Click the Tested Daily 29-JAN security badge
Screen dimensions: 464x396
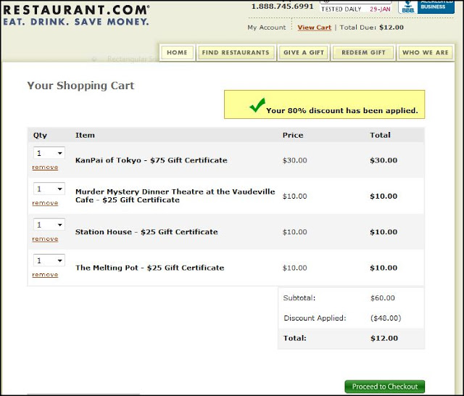pos(356,7)
